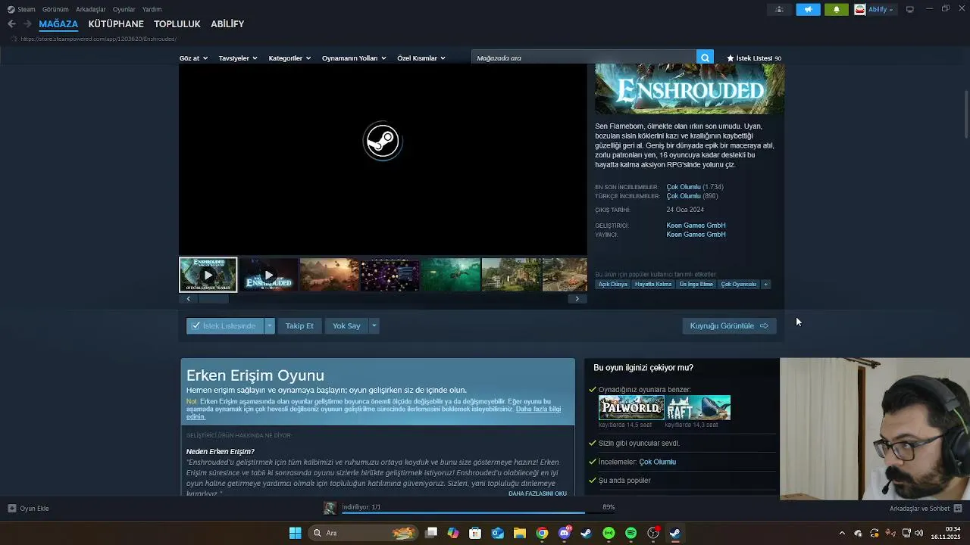Open Discord from the taskbar
970x545 pixels.
coord(564,533)
